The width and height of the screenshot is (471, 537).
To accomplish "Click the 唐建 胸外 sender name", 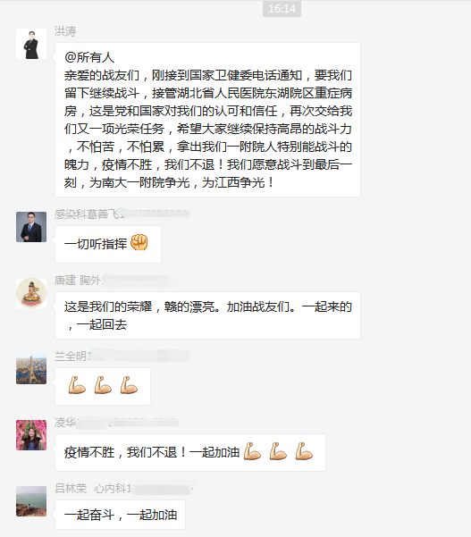I will [79, 281].
